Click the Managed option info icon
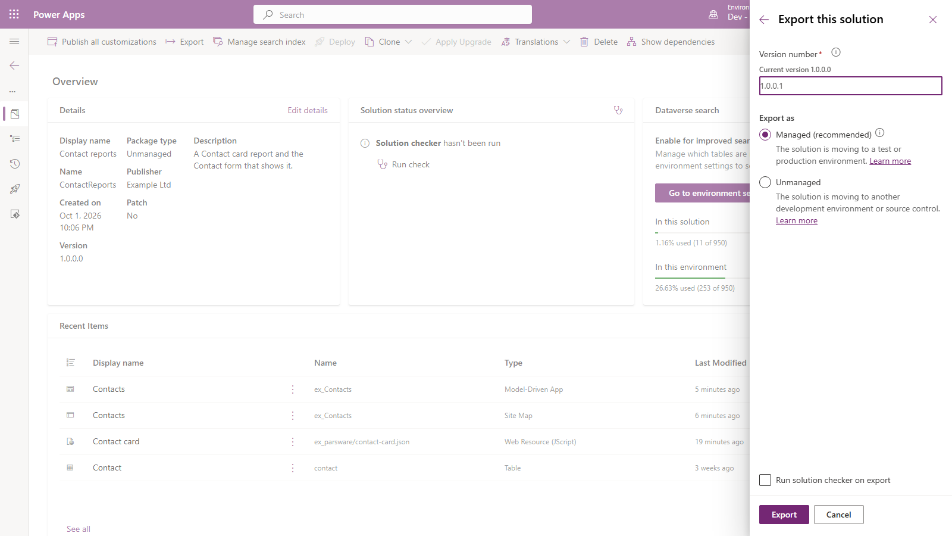The image size is (952, 536). pyautogui.click(x=880, y=133)
